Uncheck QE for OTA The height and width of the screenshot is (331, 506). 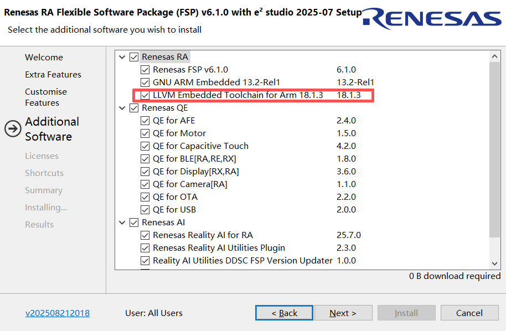coord(145,197)
